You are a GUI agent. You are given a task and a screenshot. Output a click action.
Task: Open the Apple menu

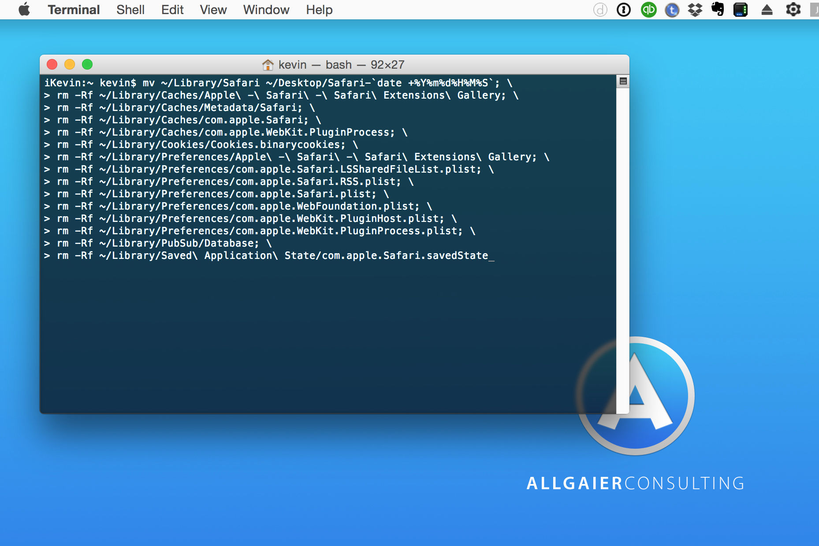point(25,9)
